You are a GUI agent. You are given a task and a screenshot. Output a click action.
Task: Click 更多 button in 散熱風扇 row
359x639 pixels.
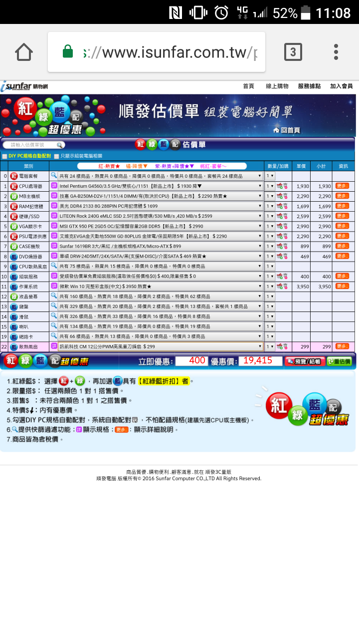coord(342,346)
